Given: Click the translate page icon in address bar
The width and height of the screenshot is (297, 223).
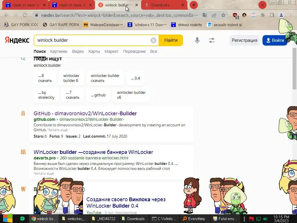Looking at the screenshot, I should [x=205, y=15].
